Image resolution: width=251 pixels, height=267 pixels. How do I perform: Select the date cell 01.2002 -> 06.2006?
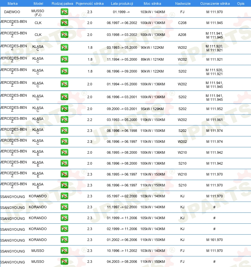122,240
